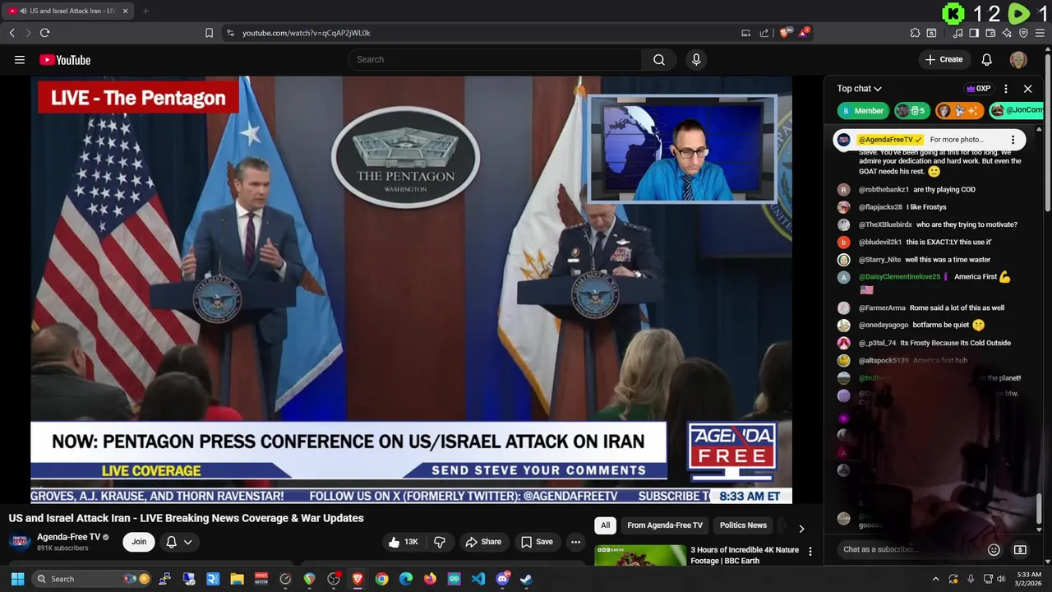The width and height of the screenshot is (1052, 592).
Task: Switch to the US and Israel browser tab
Action: (x=68, y=11)
